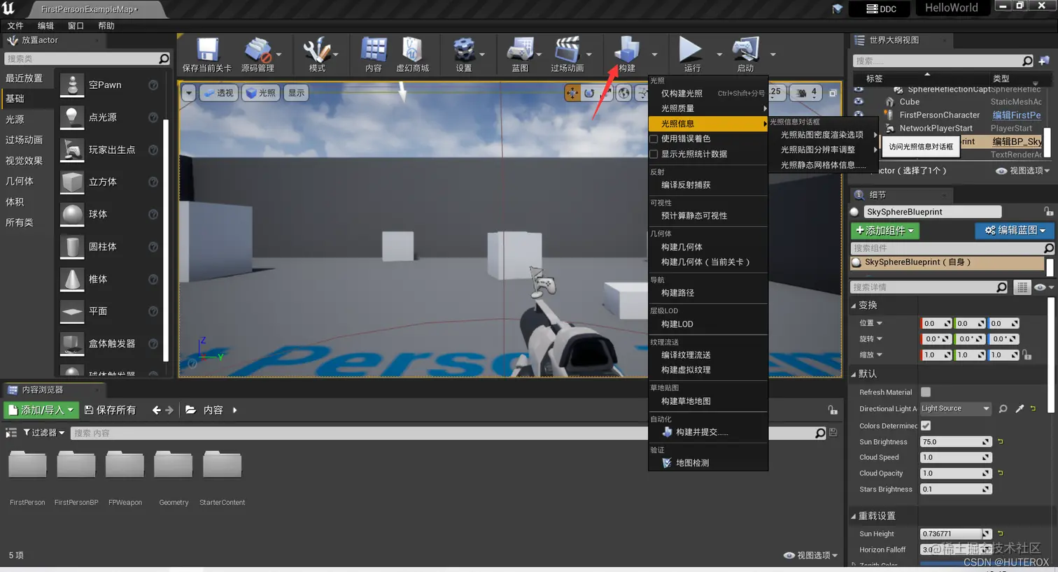Select the Point Light (点光源) actor icon
The width and height of the screenshot is (1058, 572).
click(x=72, y=117)
